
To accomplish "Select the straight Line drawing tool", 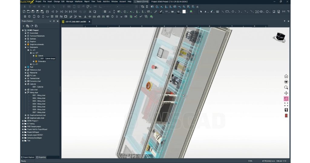I will pyautogui.click(x=223, y=12).
